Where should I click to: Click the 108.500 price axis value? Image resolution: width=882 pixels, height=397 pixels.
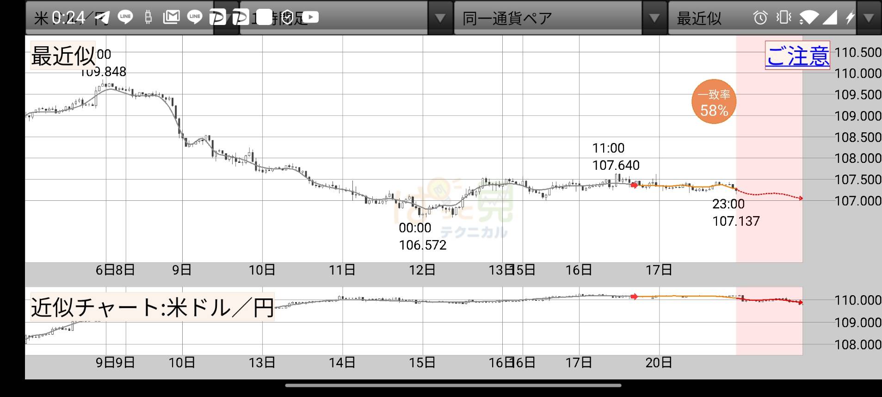point(858,137)
